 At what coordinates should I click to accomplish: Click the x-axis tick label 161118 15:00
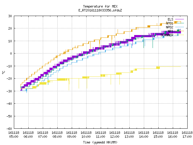click(158, 135)
